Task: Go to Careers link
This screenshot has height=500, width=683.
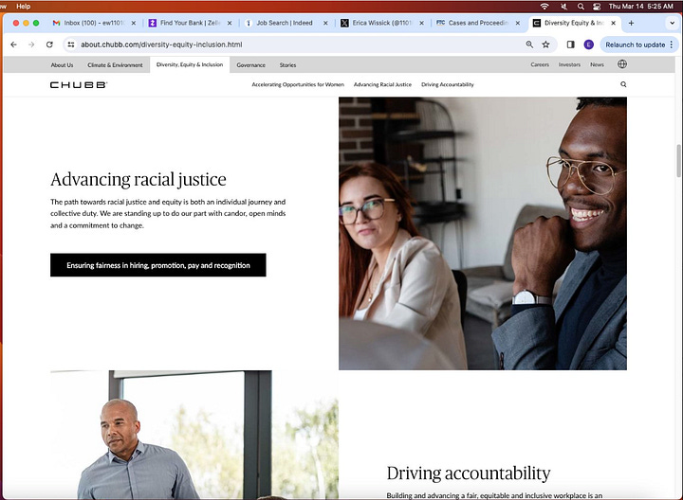Action: click(x=540, y=64)
